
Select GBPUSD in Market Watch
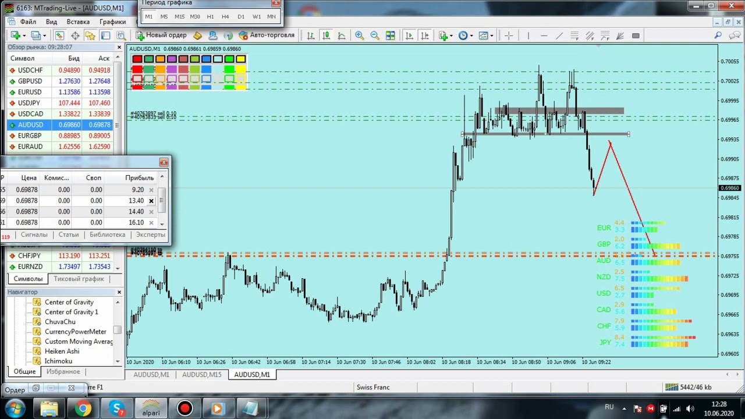(60, 81)
